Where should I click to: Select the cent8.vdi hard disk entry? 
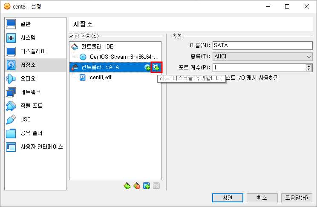(115, 78)
